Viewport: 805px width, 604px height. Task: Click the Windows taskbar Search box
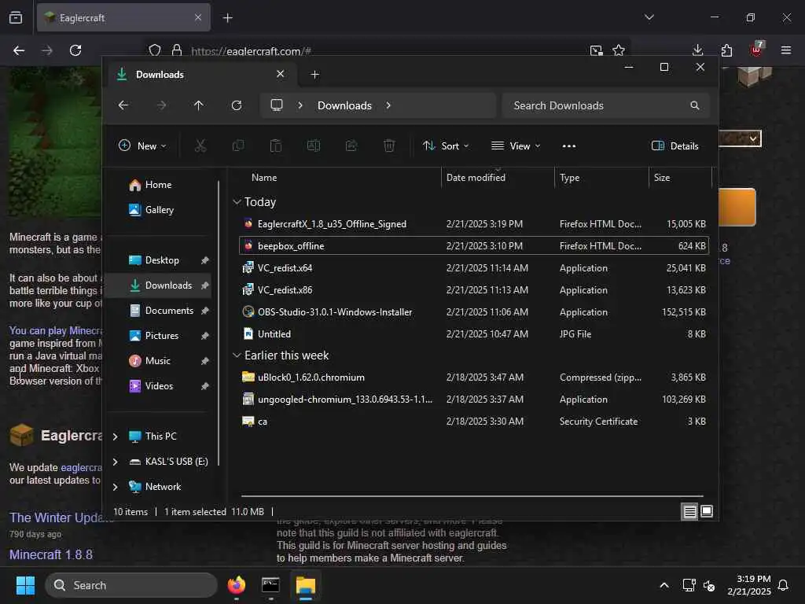(x=131, y=585)
